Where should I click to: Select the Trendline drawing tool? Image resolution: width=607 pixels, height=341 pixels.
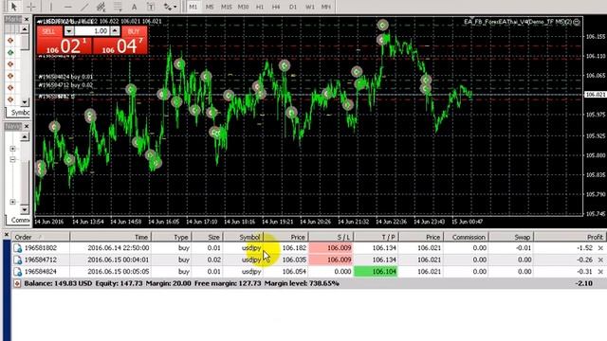click(84, 7)
